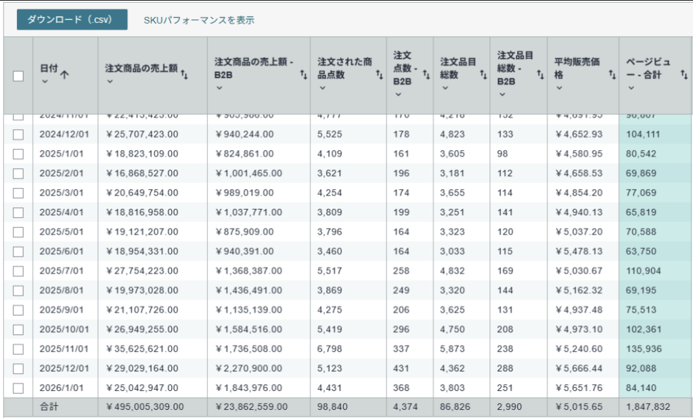This screenshot has height=418, width=693.
Task: Open the chevron dropdown under 注文商品の売上額
Action: [110, 82]
